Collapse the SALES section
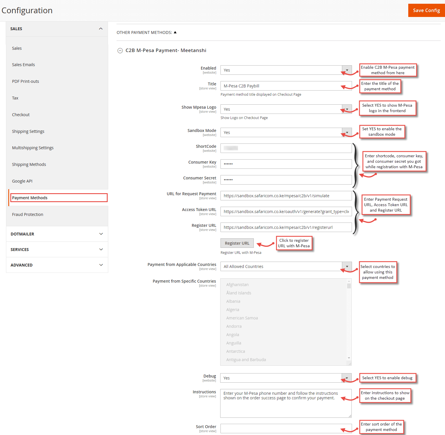 click(57, 29)
